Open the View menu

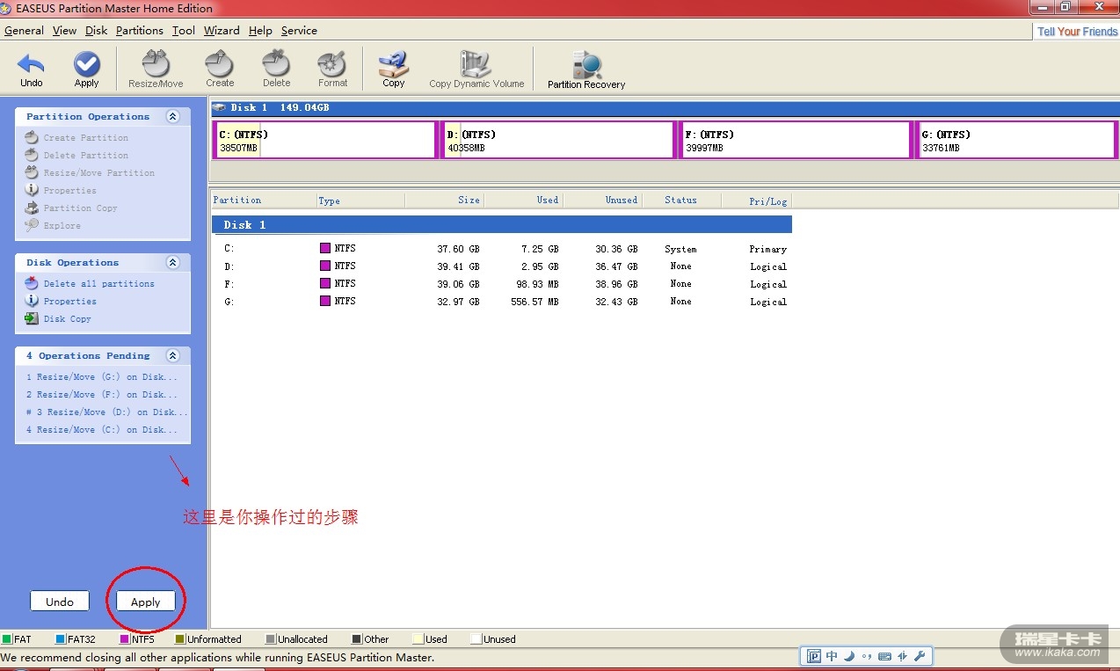pyautogui.click(x=64, y=30)
